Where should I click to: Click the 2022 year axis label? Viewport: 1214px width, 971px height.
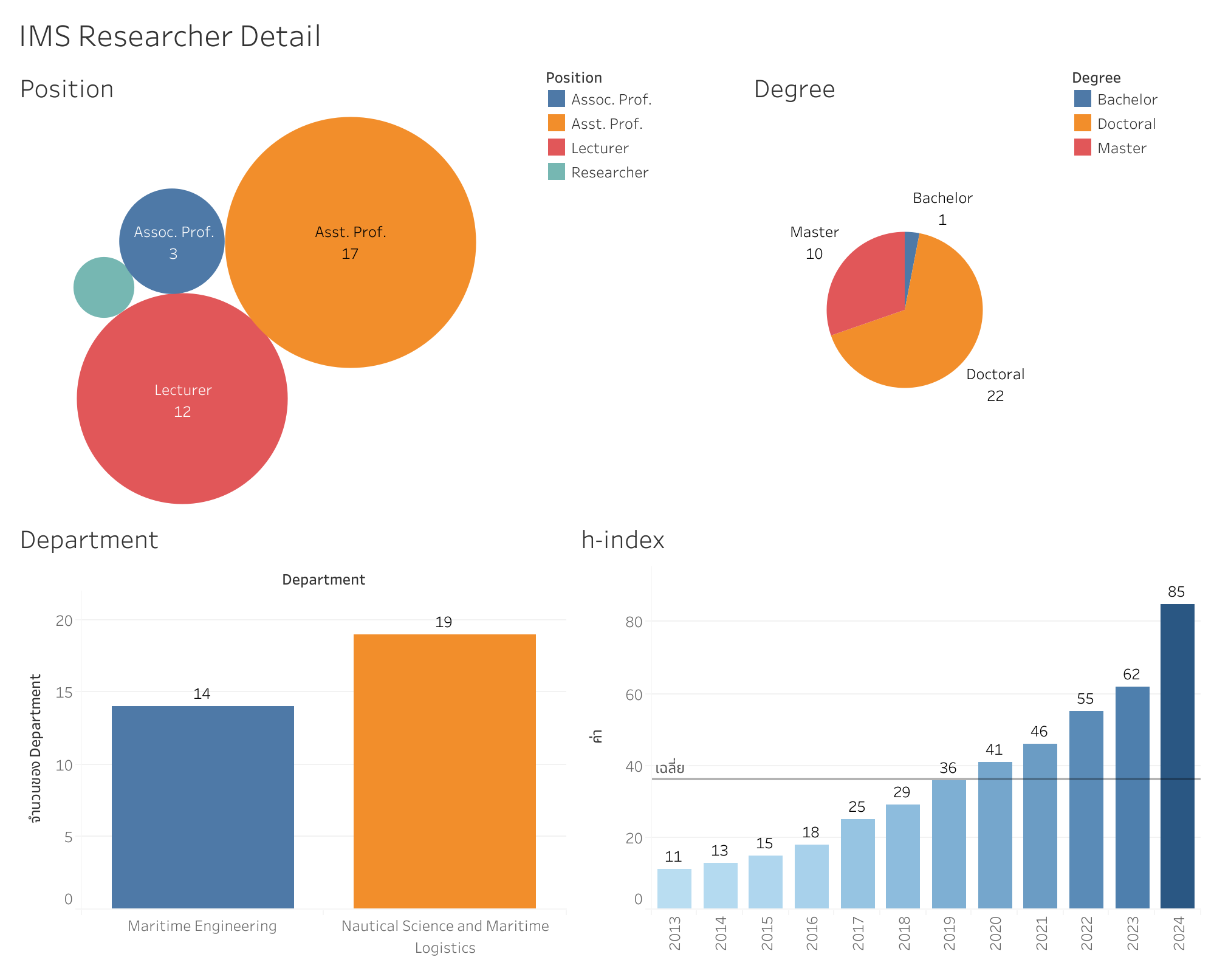coord(1086,933)
